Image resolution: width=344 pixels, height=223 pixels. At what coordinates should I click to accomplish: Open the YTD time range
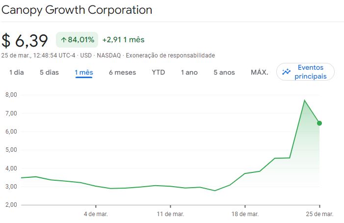tap(158, 72)
